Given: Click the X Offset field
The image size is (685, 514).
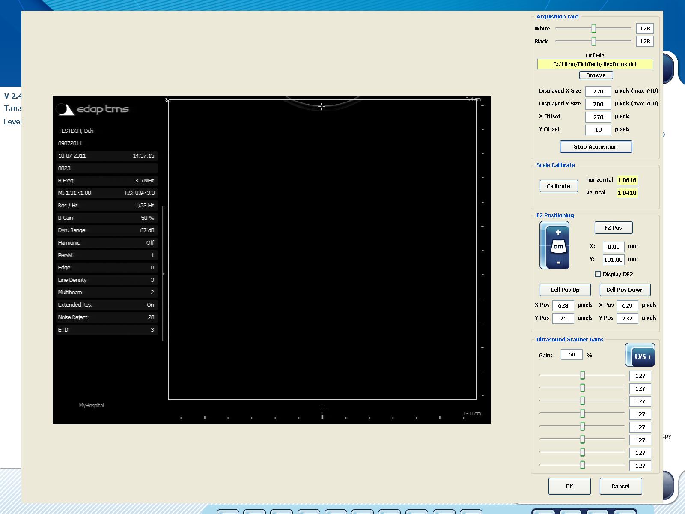Looking at the screenshot, I should tap(598, 117).
